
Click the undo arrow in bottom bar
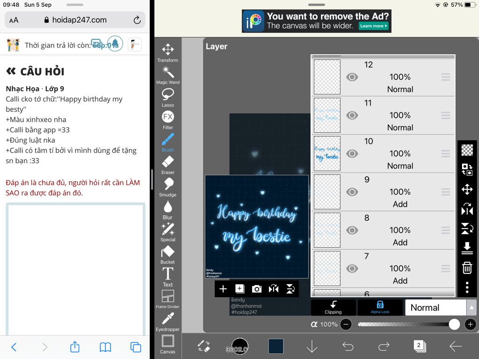coord(348,346)
